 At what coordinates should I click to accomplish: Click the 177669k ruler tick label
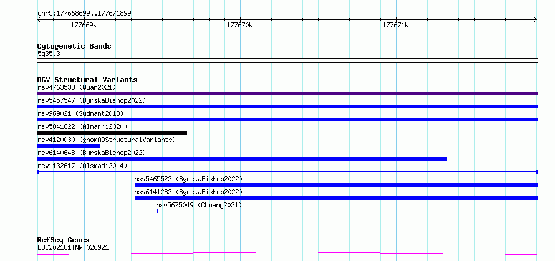(84, 26)
